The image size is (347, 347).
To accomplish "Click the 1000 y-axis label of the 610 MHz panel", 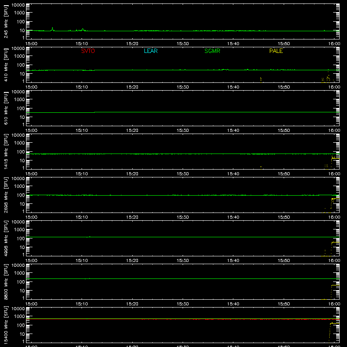I will coord(20,99).
